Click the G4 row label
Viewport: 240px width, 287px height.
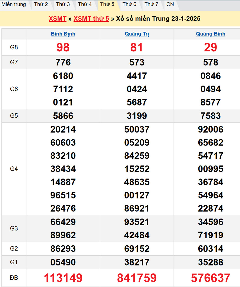(14, 169)
